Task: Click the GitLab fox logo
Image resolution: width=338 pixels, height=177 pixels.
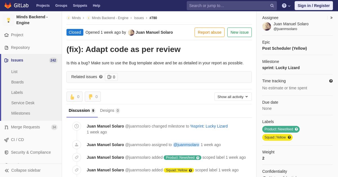Action: [x=8, y=6]
